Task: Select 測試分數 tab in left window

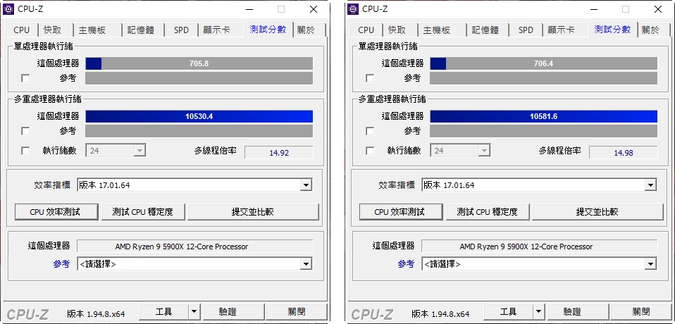Action: [x=268, y=30]
